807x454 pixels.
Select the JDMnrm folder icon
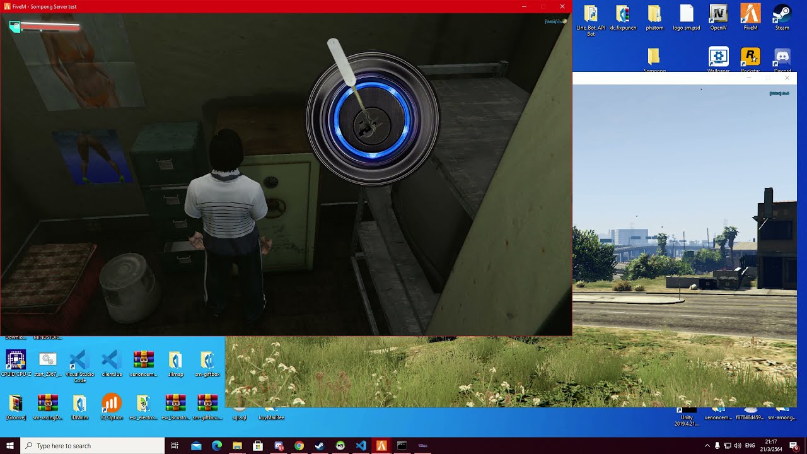(x=79, y=407)
